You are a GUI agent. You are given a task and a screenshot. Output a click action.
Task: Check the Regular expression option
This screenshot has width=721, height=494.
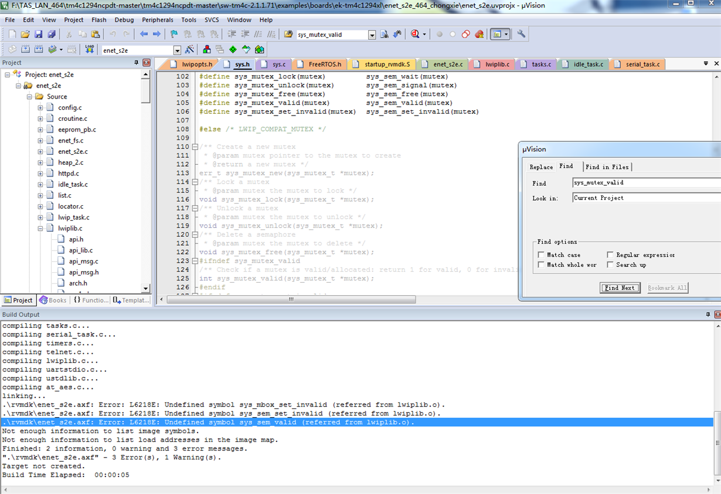coord(610,255)
